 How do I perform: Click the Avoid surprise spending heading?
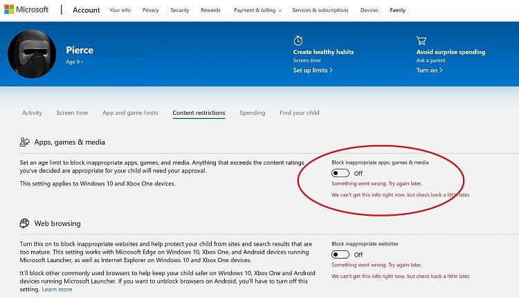tap(450, 52)
